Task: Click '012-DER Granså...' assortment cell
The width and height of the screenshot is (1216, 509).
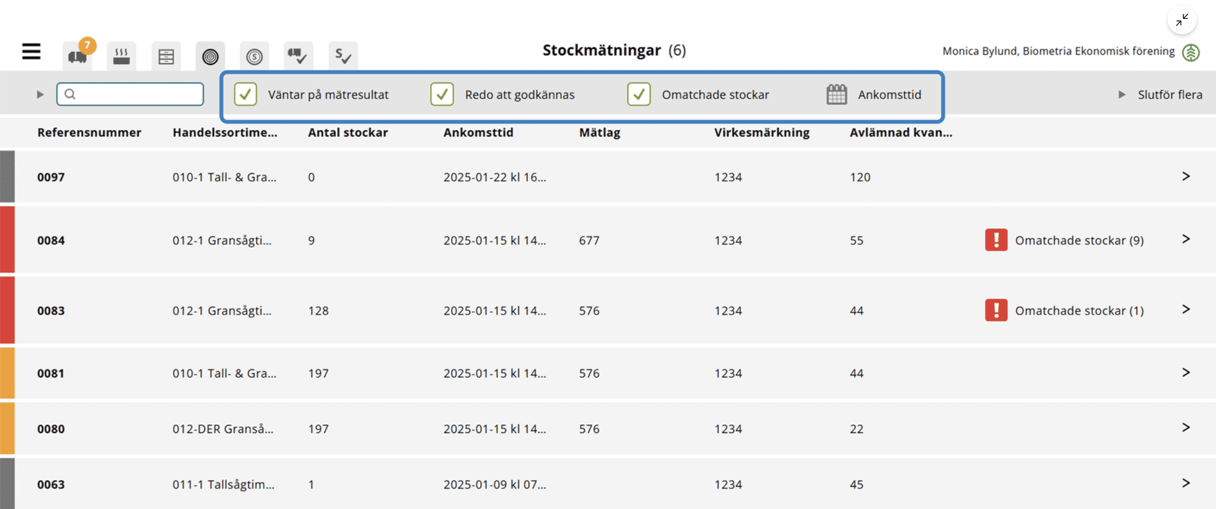Action: click(x=223, y=429)
